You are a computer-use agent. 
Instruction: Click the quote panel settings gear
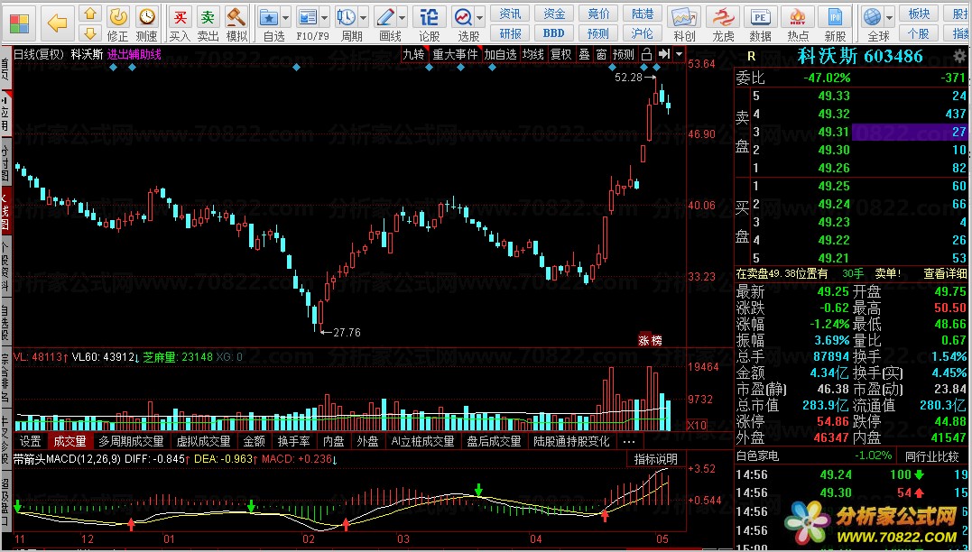[960, 58]
